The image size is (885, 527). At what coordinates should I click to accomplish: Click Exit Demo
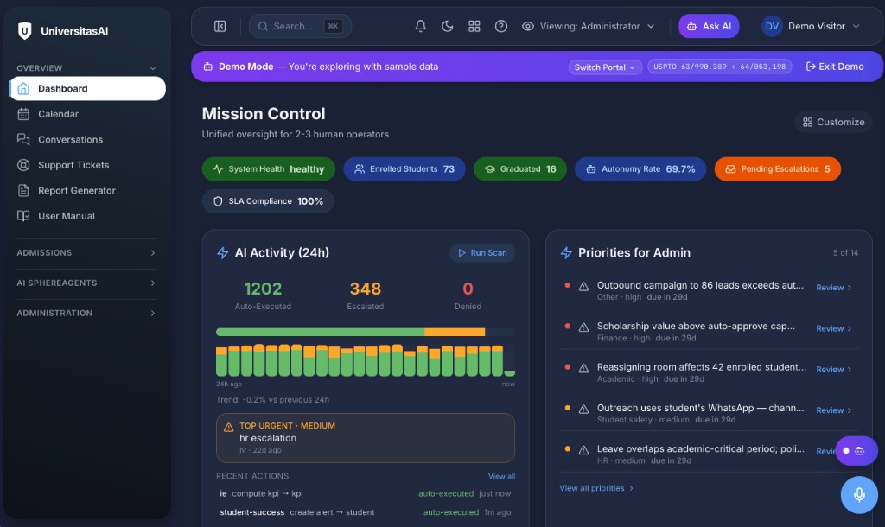835,67
